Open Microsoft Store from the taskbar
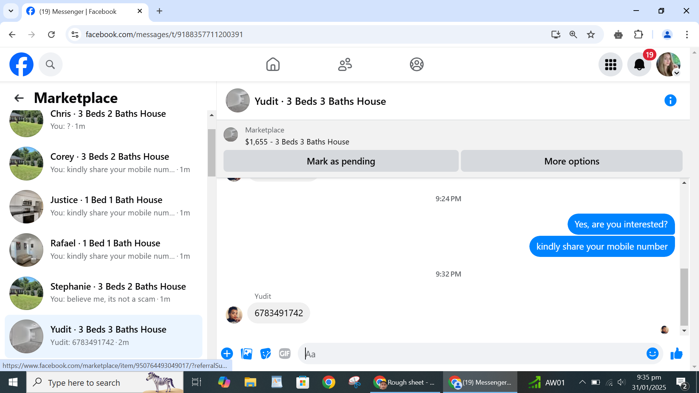Image resolution: width=699 pixels, height=393 pixels. (x=303, y=382)
